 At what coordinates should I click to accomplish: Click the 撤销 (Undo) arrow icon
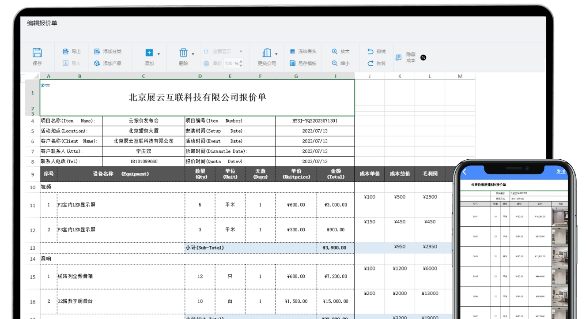point(371,51)
